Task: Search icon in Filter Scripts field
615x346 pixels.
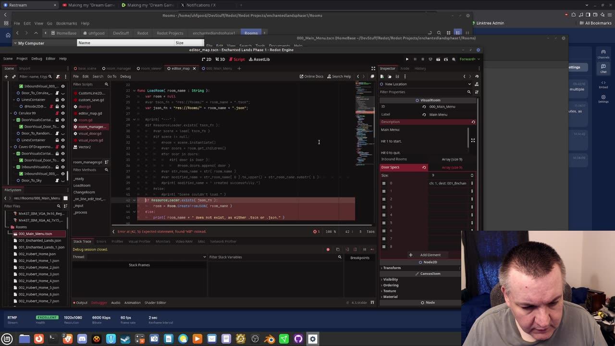Action: tap(106, 85)
